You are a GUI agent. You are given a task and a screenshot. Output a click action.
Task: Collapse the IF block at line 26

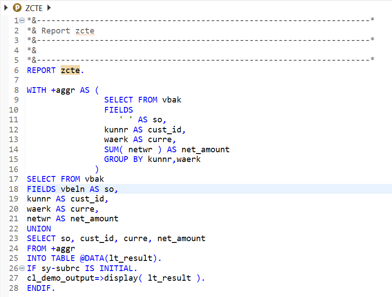tap(22, 268)
